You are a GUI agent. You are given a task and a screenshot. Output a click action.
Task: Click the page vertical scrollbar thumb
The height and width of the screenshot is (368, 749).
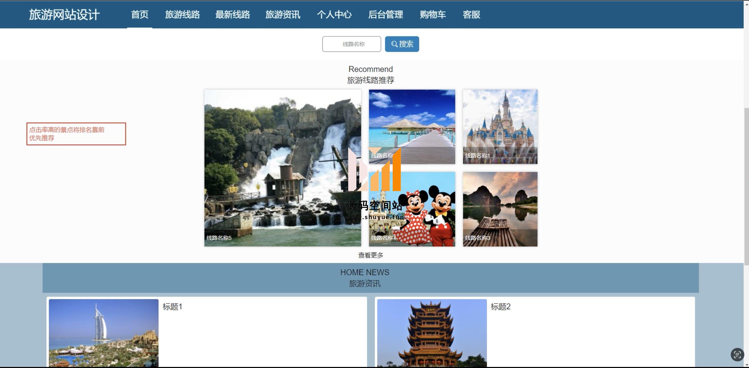click(x=746, y=186)
